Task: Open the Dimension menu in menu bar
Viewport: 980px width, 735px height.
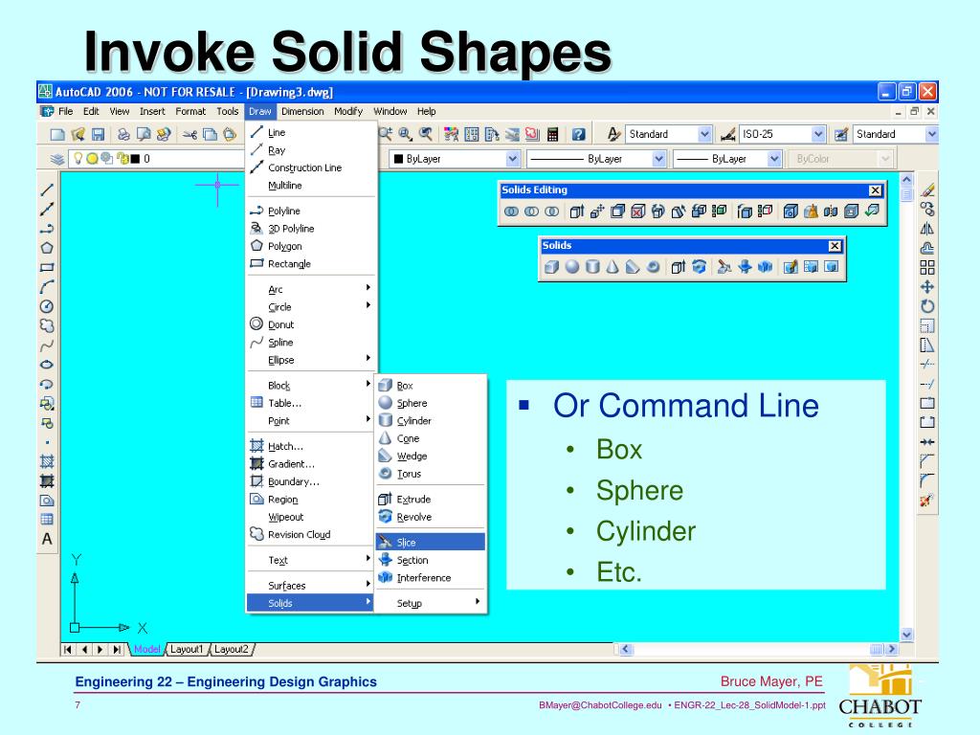Action: [302, 111]
